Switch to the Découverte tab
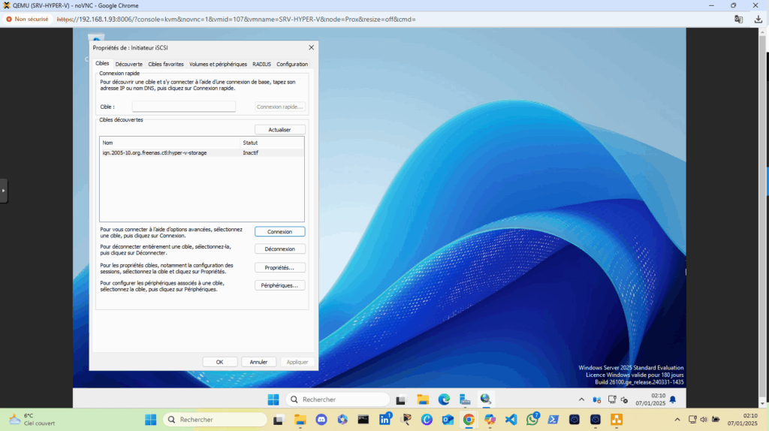 (129, 65)
